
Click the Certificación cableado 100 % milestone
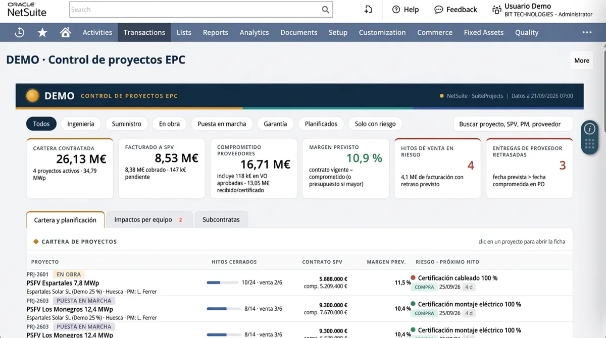click(458, 278)
